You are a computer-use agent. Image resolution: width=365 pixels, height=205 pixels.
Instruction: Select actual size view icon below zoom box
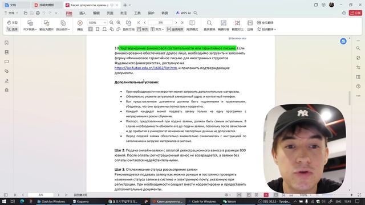coord(90,29)
